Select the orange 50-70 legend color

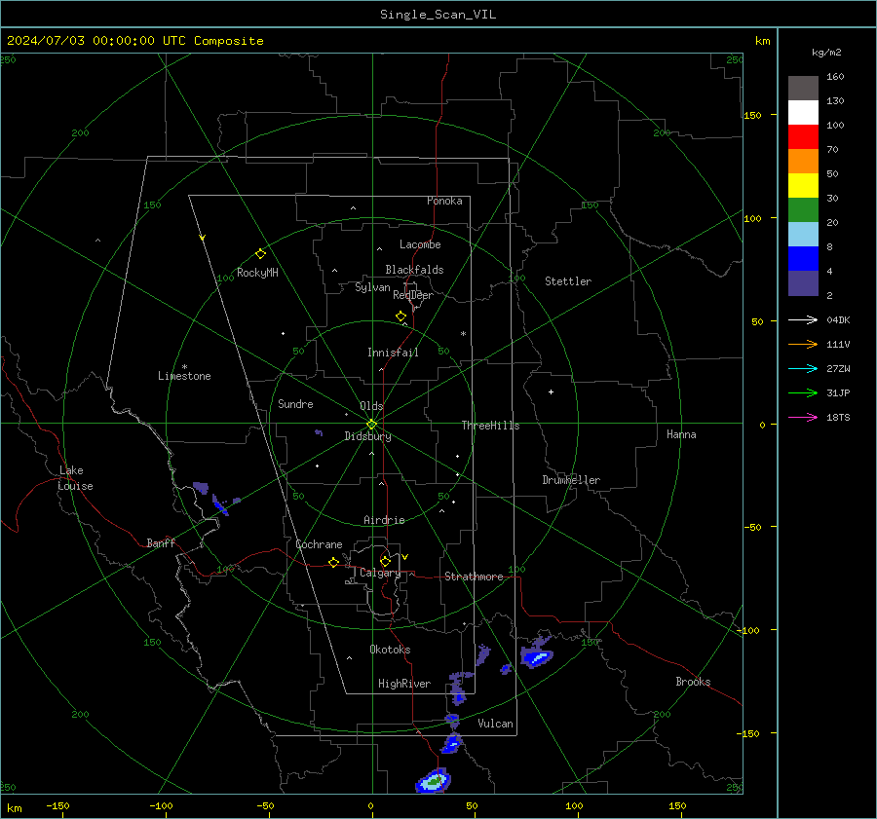803,162
